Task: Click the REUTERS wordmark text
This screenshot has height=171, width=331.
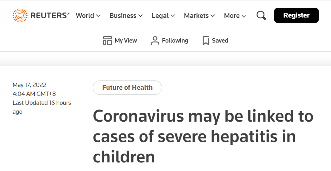Action: (50, 16)
